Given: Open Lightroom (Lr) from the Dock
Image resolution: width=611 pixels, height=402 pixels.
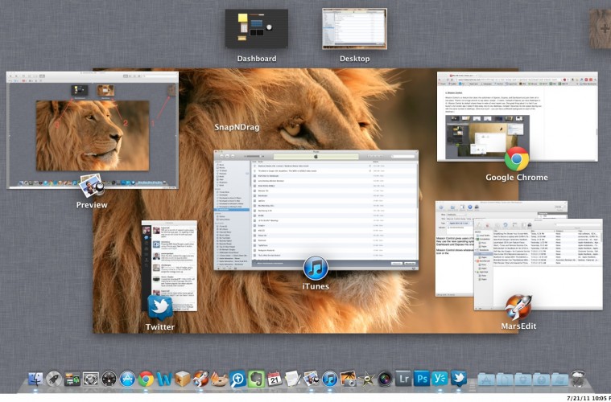Looking at the screenshot, I should coord(403,378).
